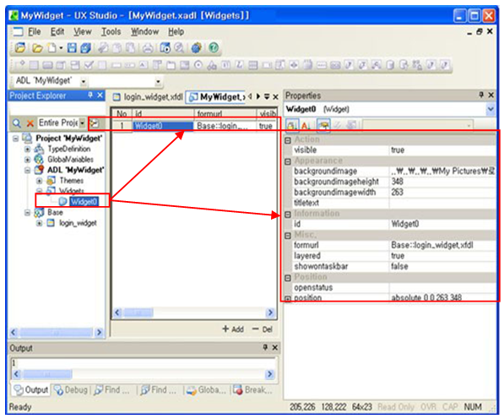Open the Edit menu
504x419 pixels.
[57, 31]
